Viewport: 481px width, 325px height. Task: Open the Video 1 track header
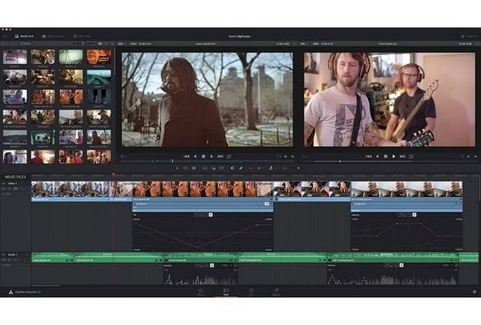point(15,186)
